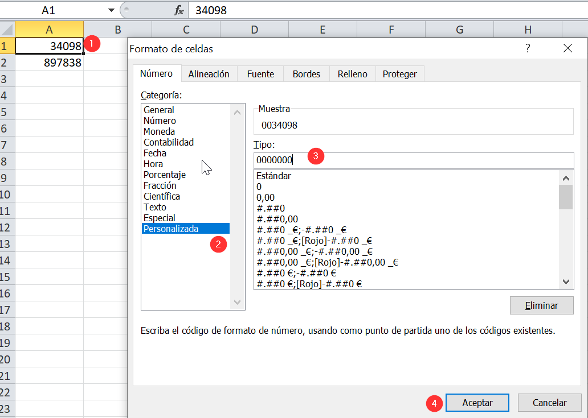This screenshot has height=418, width=588.
Task: Pick the Estándar format type
Action: tap(273, 176)
